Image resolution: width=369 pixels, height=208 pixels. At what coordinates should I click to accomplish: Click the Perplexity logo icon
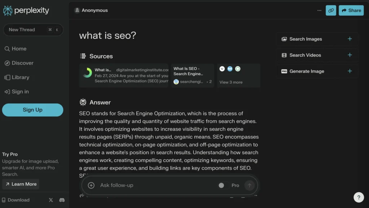pos(8,10)
